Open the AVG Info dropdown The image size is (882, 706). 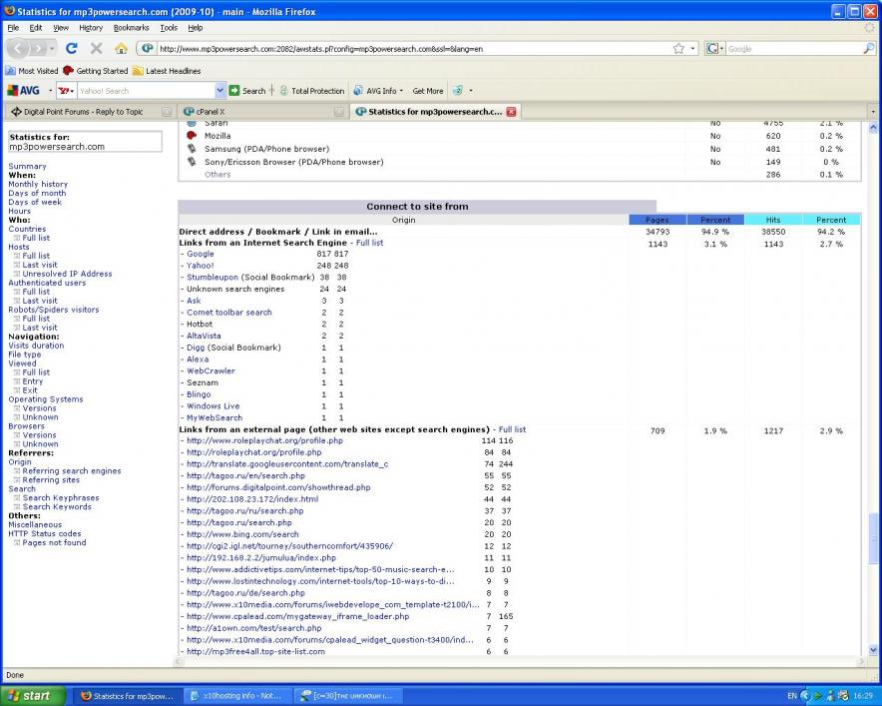(x=380, y=91)
